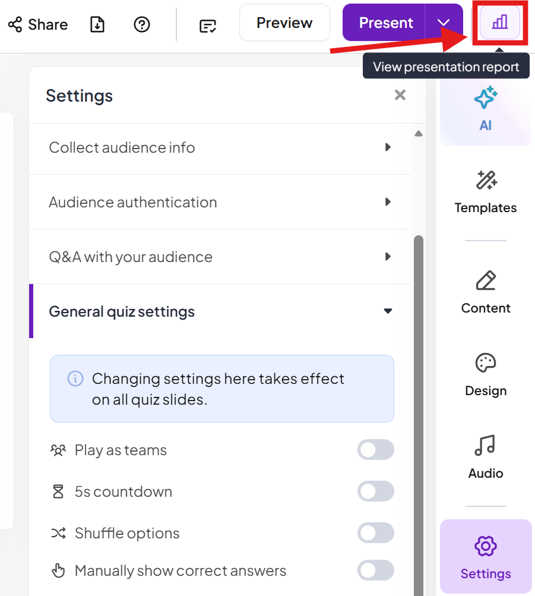Open the AI sparkle panel
Screen dimensions: 535x596
(485, 108)
